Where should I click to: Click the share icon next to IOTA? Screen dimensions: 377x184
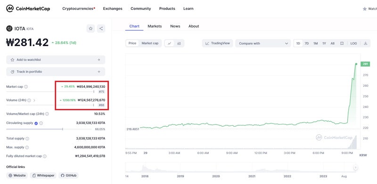tap(101, 29)
